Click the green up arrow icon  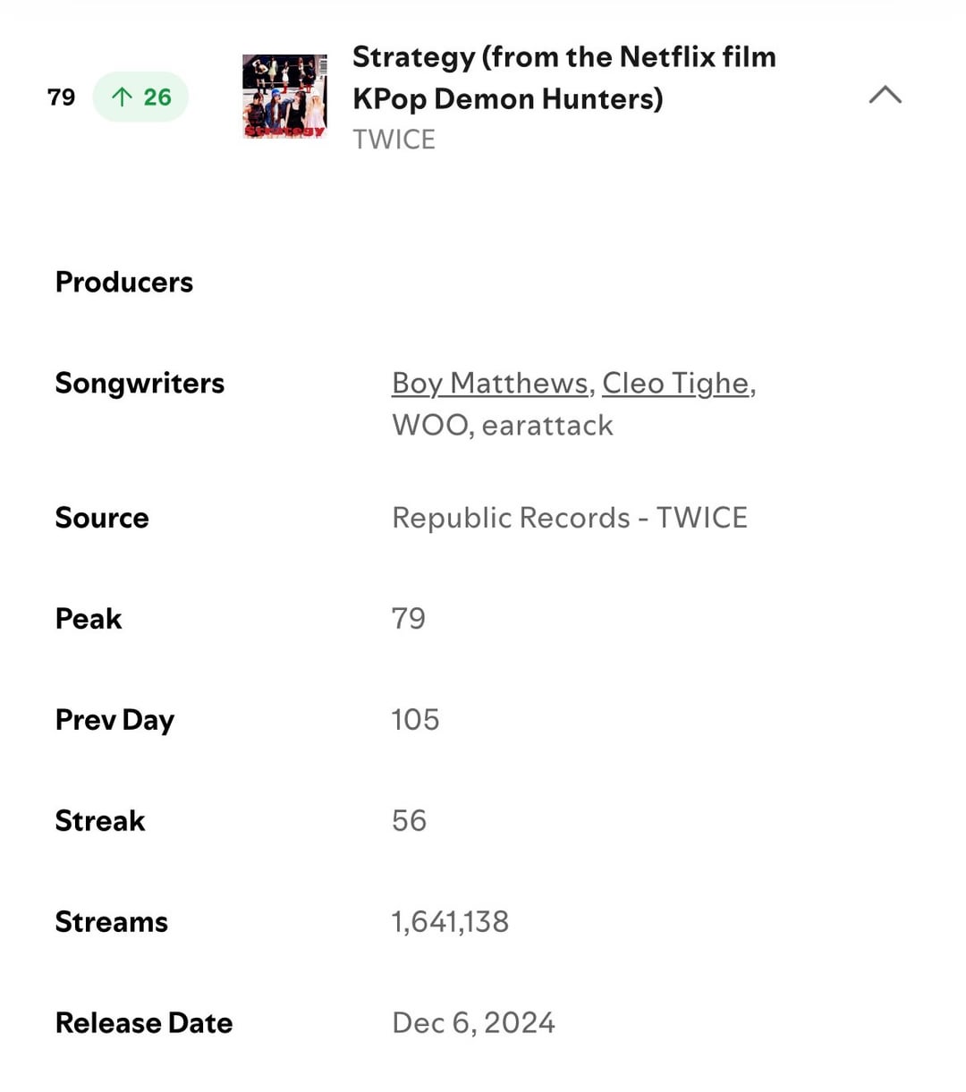[x=122, y=97]
